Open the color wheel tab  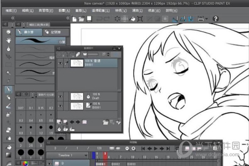point(25,163)
